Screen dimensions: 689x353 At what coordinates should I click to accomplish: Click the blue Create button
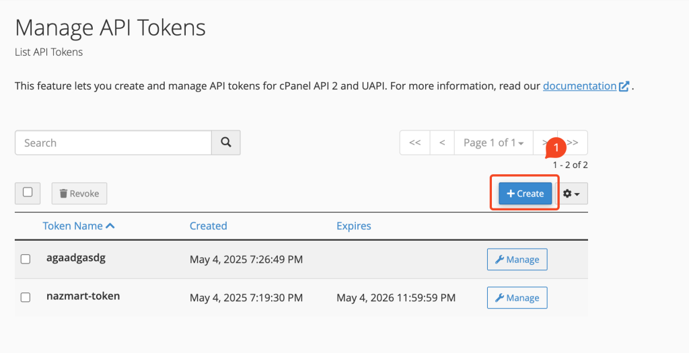(525, 194)
